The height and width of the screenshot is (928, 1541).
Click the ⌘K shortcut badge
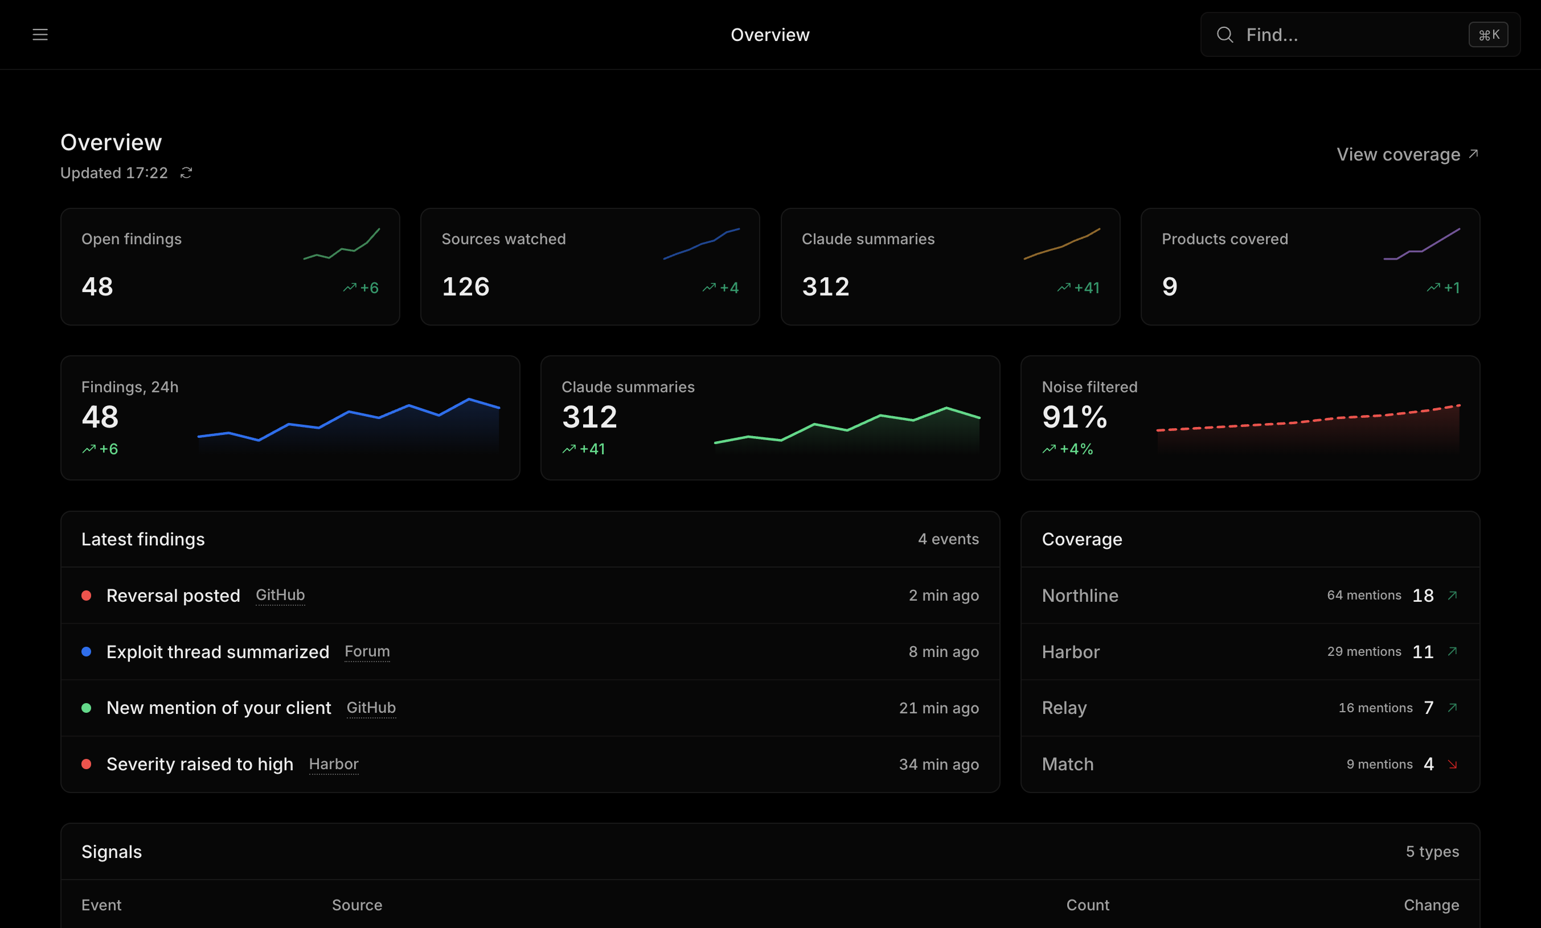coord(1488,34)
